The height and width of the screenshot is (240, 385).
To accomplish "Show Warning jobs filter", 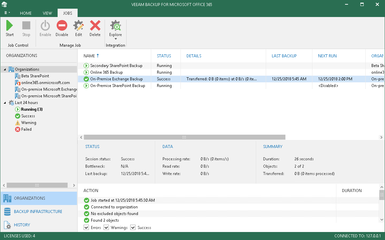I will click(29, 122).
